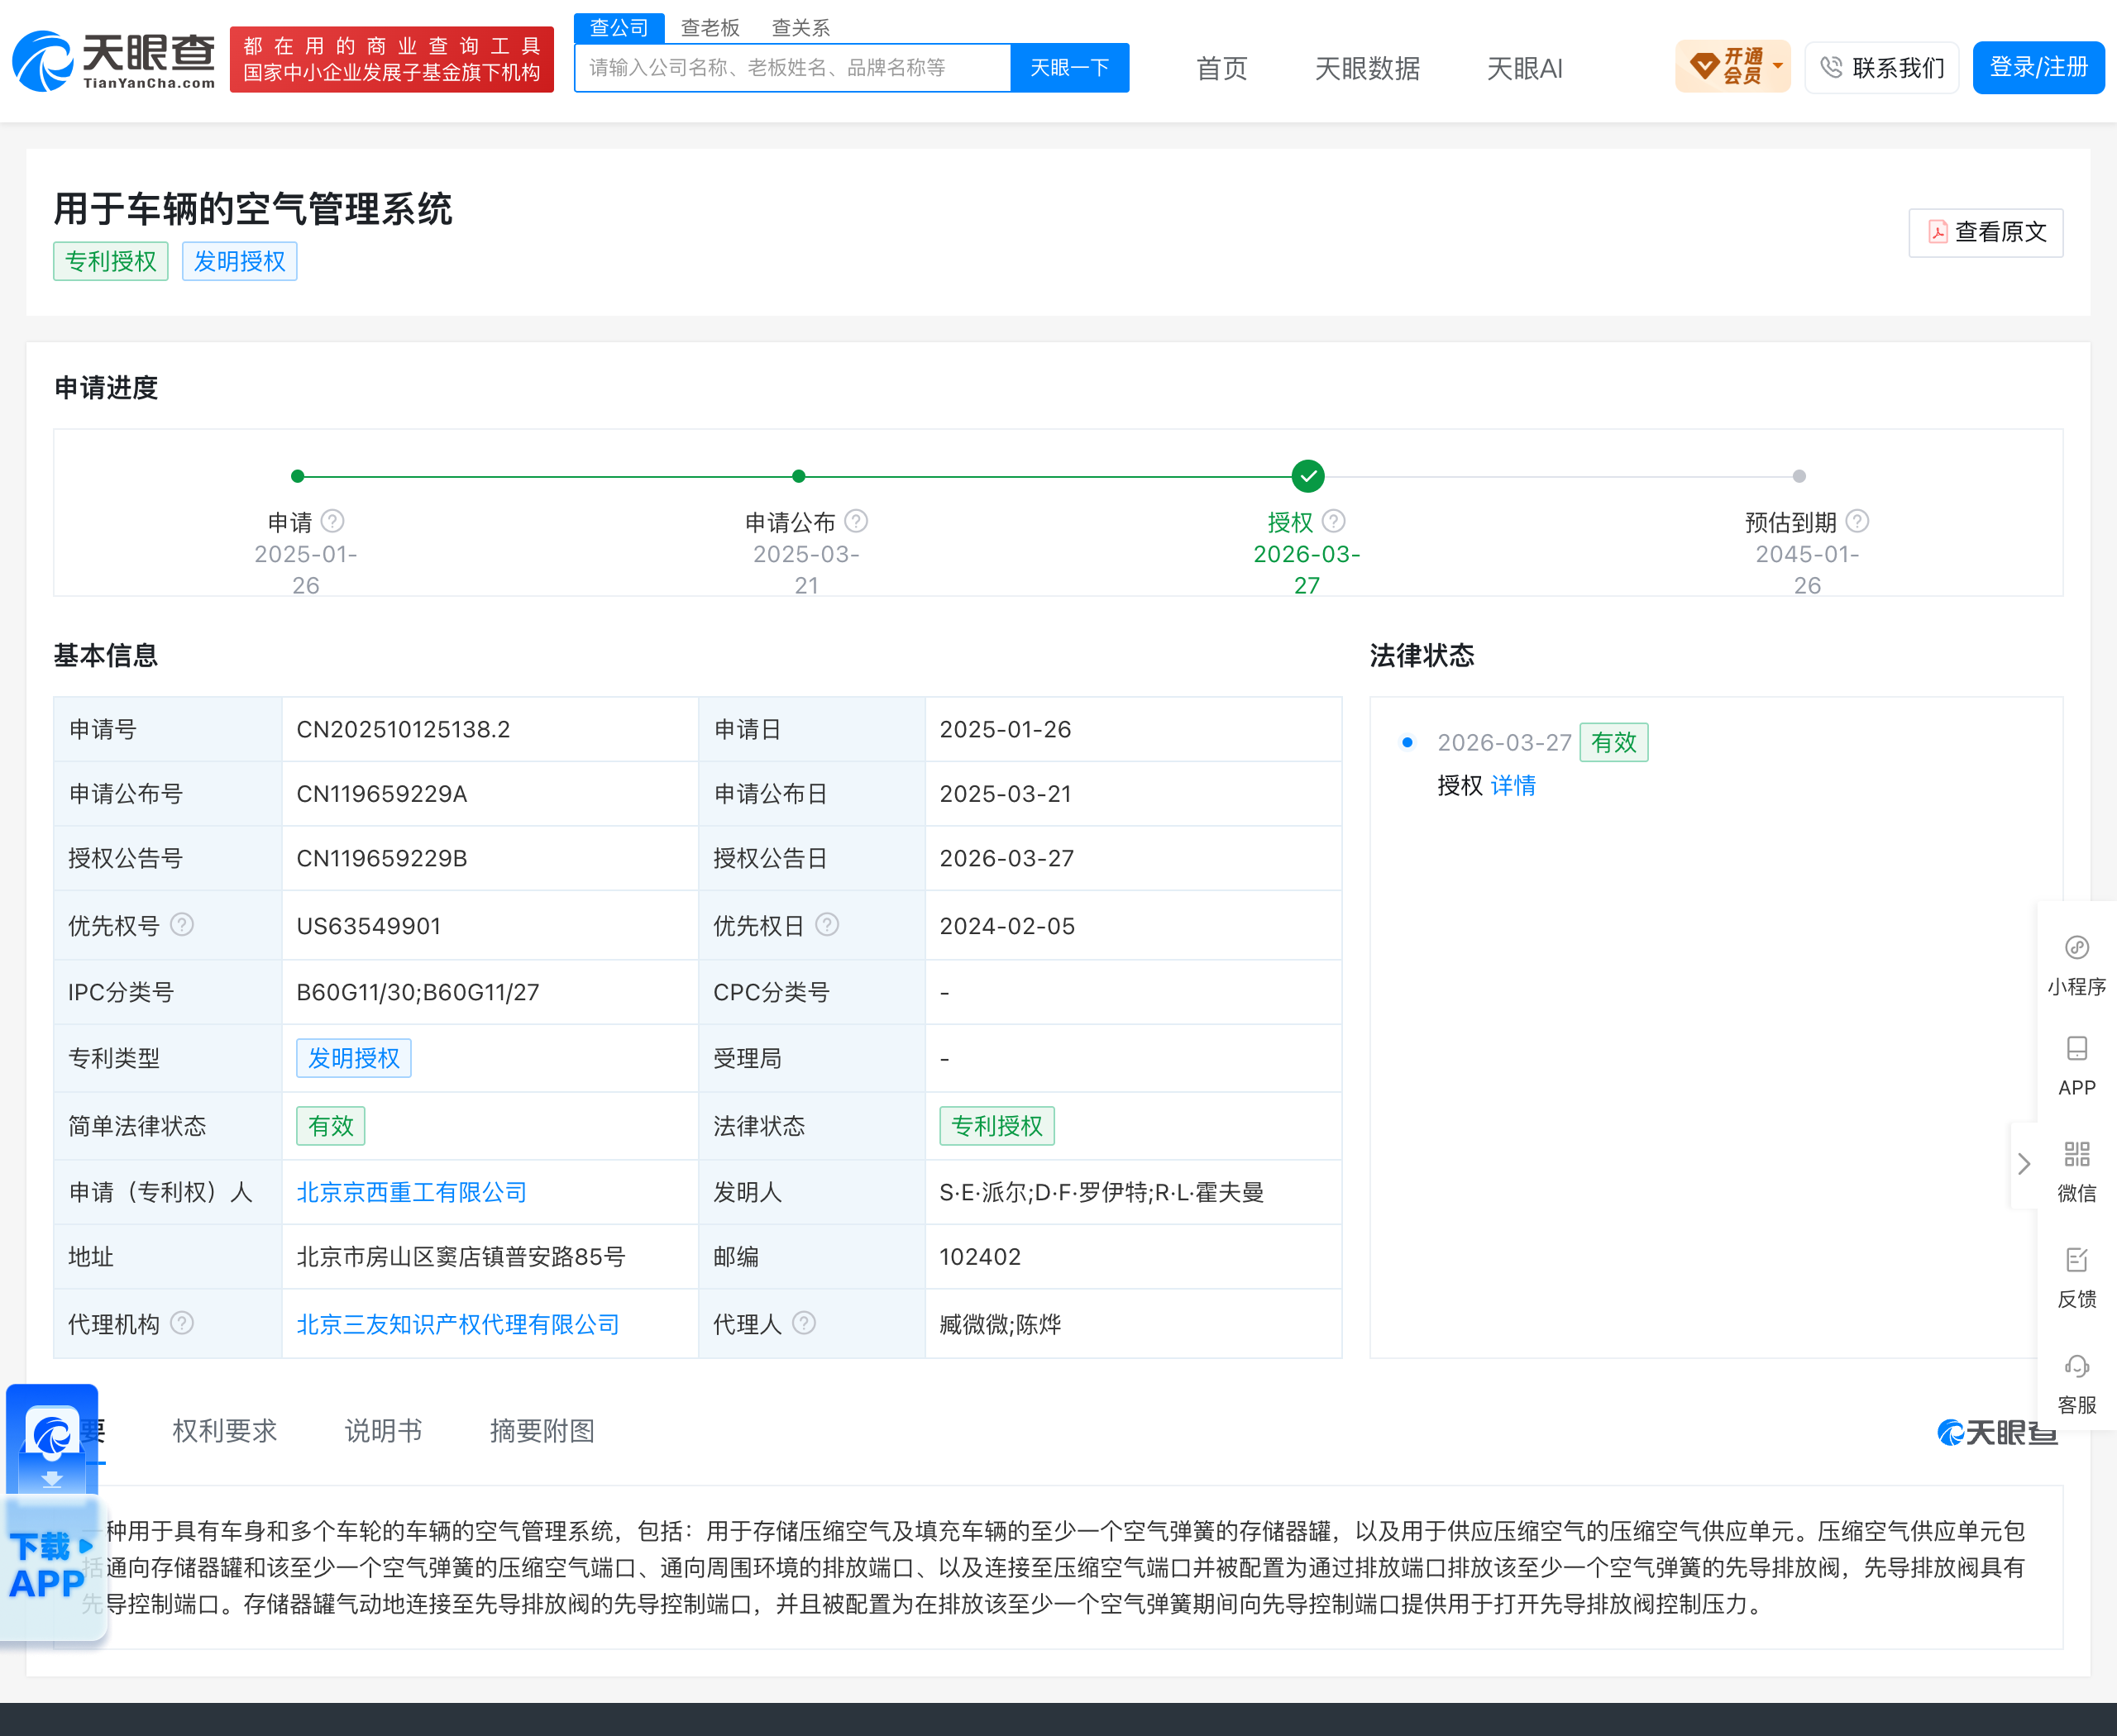
Task: Click help icon next to 授权 step
Action: (1334, 521)
